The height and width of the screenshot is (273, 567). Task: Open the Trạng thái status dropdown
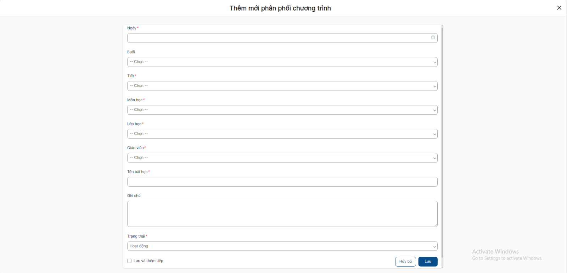point(282,246)
